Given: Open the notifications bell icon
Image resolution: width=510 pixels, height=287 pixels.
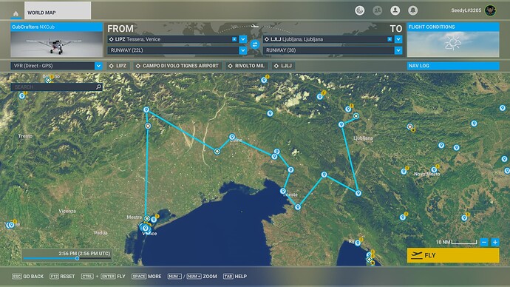Looking at the screenshot, I should tap(412, 10).
